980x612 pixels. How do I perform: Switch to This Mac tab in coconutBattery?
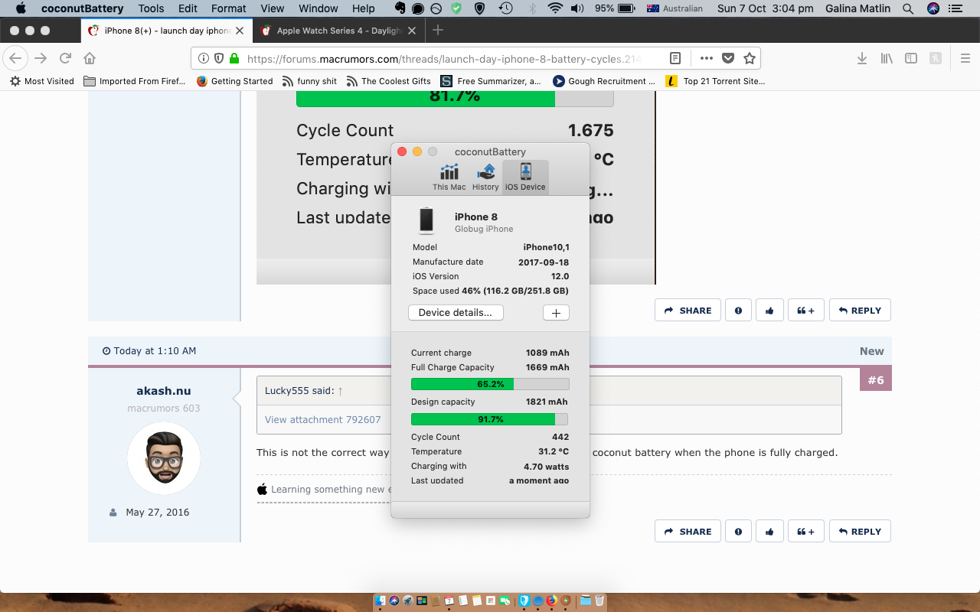coord(449,177)
